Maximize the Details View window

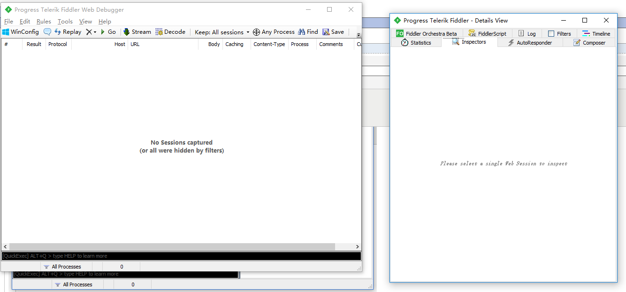coord(585,20)
